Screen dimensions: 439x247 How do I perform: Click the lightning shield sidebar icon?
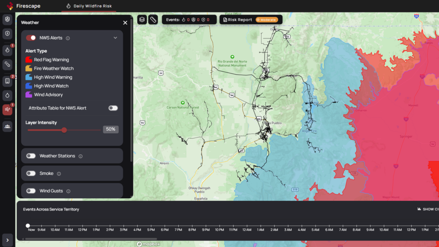(x=7, y=33)
